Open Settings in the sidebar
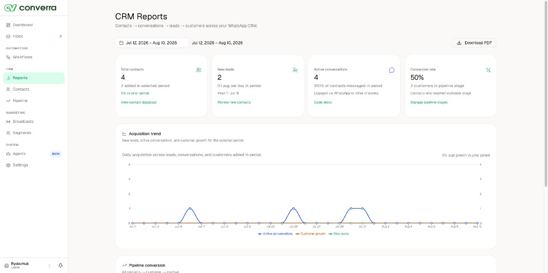Screen dimensions: 548x273 (34, 165)
